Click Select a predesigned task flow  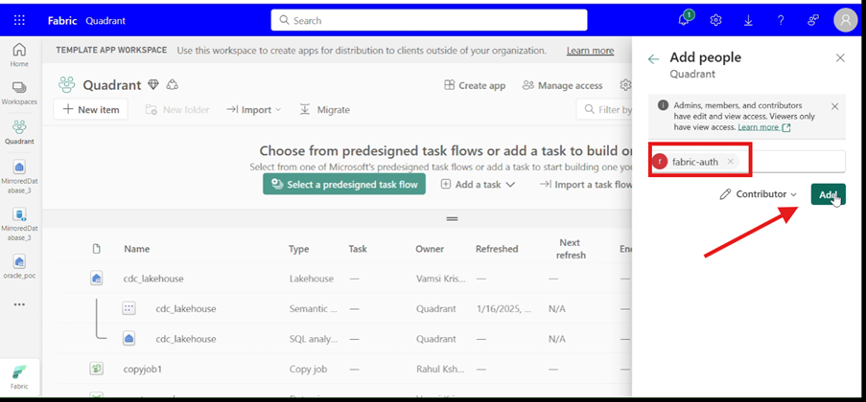[x=344, y=184]
